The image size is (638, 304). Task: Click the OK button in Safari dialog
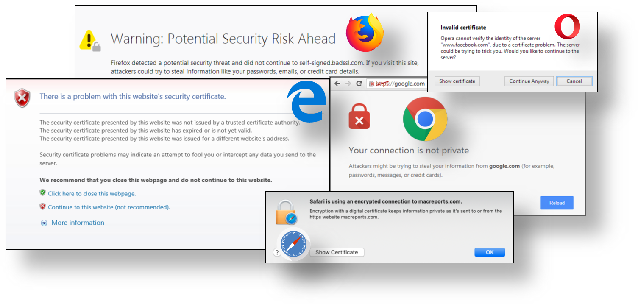pyautogui.click(x=490, y=252)
